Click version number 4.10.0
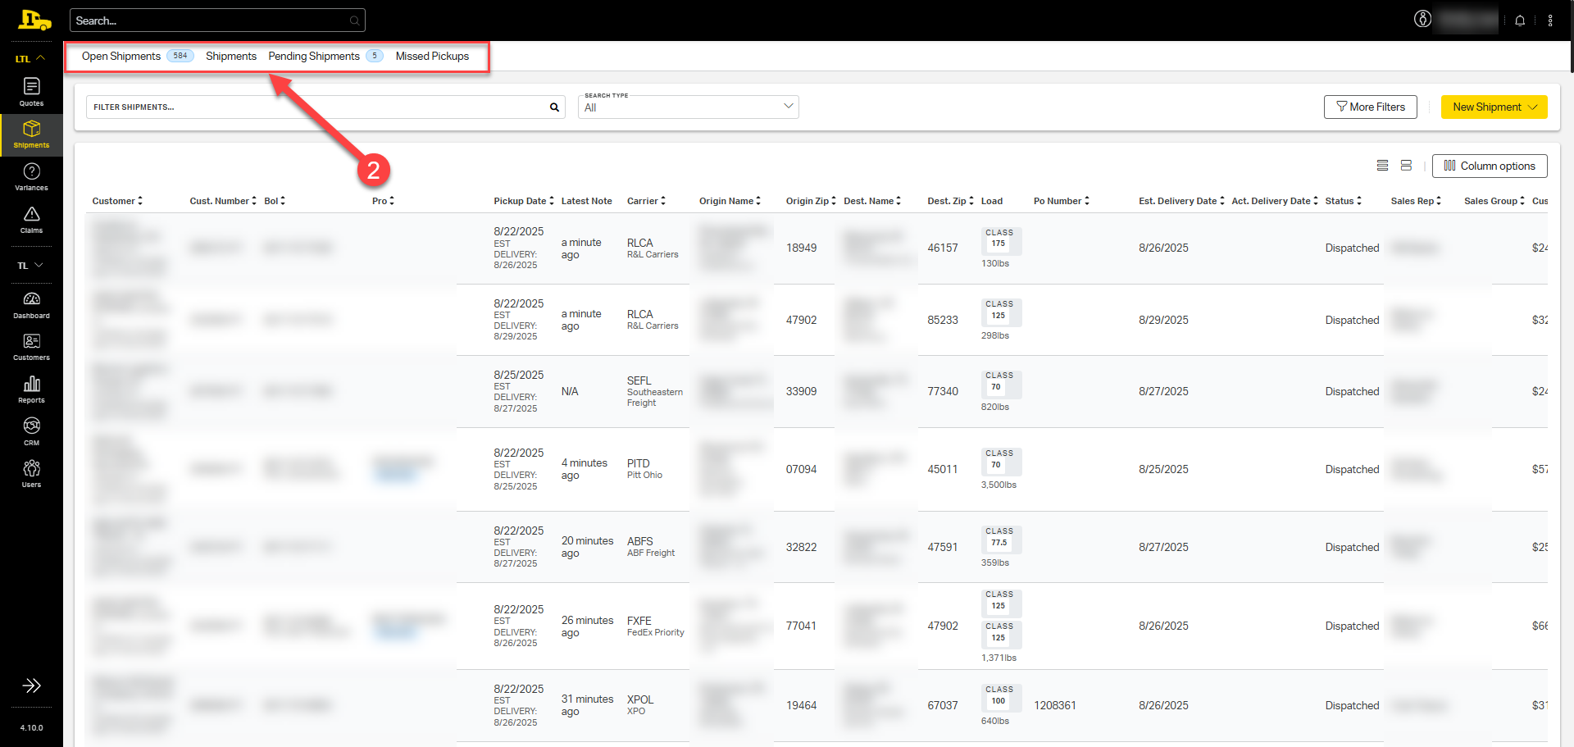Screen dimensions: 1574x747 point(31,728)
